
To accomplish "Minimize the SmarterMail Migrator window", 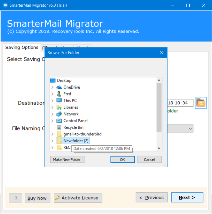I will 173,5.
